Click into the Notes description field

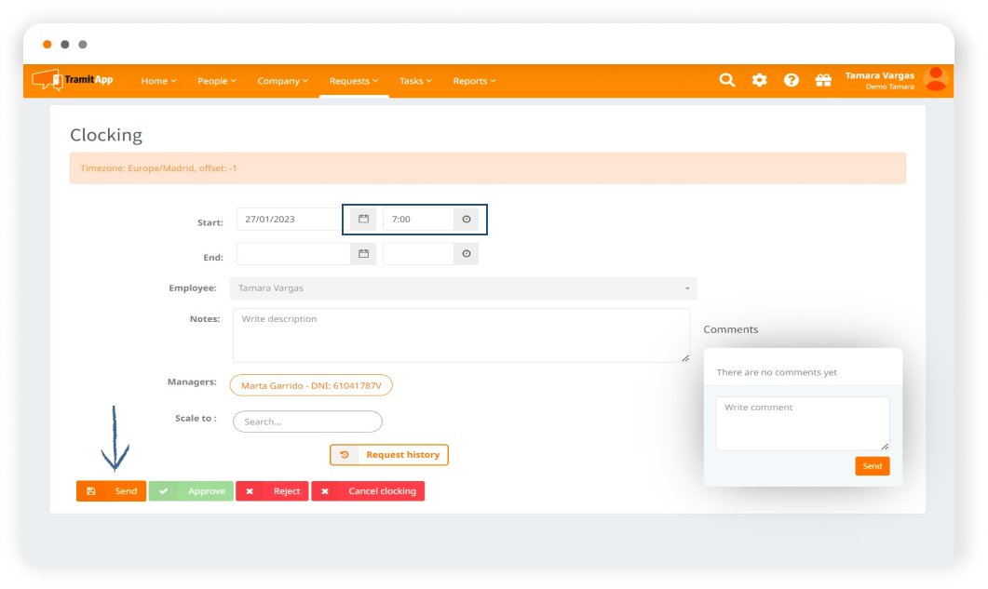point(461,335)
